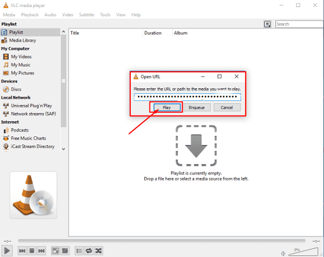The width and height of the screenshot is (324, 257).
Task: Open the Help menu
Action: 136,15
